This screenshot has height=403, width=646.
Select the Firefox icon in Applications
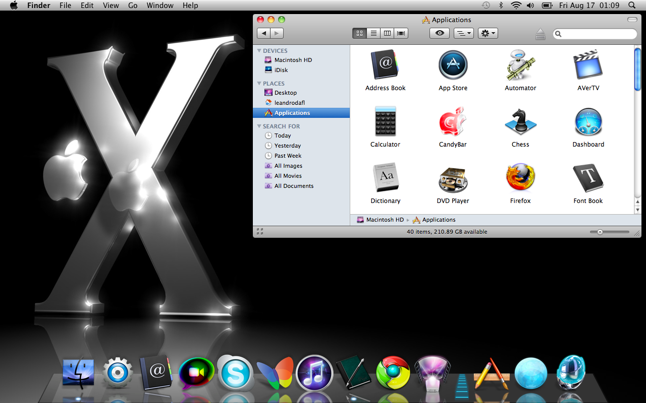click(x=520, y=178)
